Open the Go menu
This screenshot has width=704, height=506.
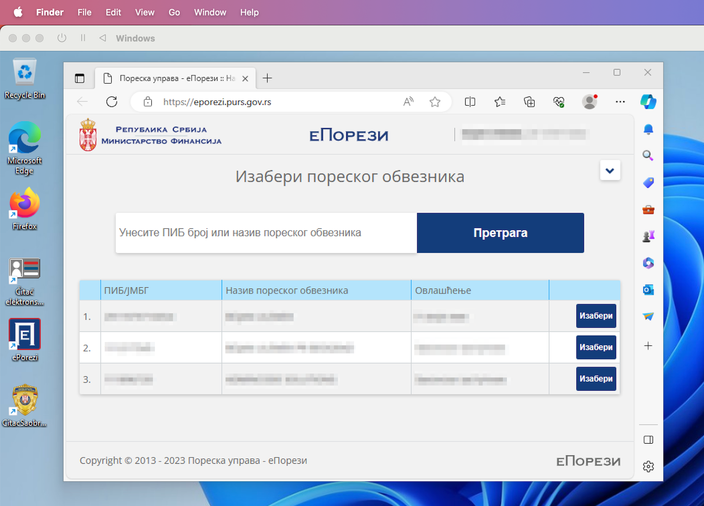[x=174, y=12]
